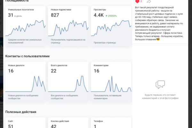The image size is (192, 128).
Task: Click the red heart like icon
Action: click(137, 1)
